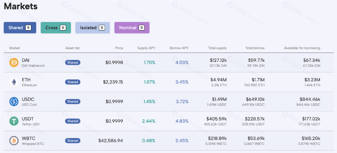Click the USDC coin icon
The width and height of the screenshot is (337, 153).
click(14, 101)
